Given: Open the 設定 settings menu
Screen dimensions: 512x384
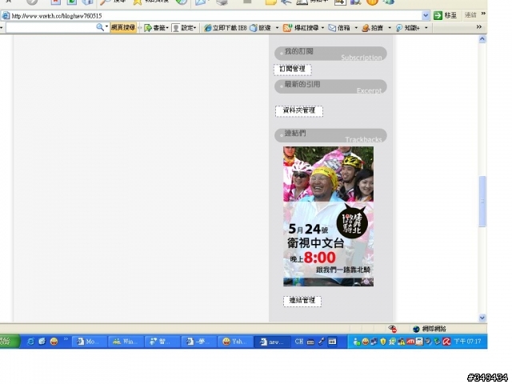Looking at the screenshot, I should (184, 28).
